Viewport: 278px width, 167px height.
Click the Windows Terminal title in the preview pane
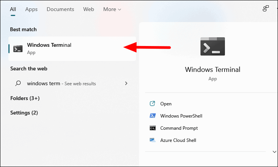point(213,69)
